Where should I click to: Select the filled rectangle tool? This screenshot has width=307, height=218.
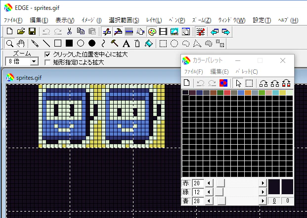click(69, 44)
